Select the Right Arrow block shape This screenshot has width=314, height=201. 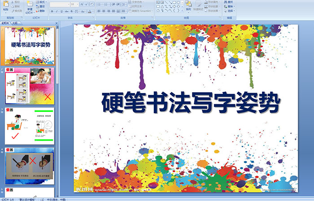tap(174, 7)
